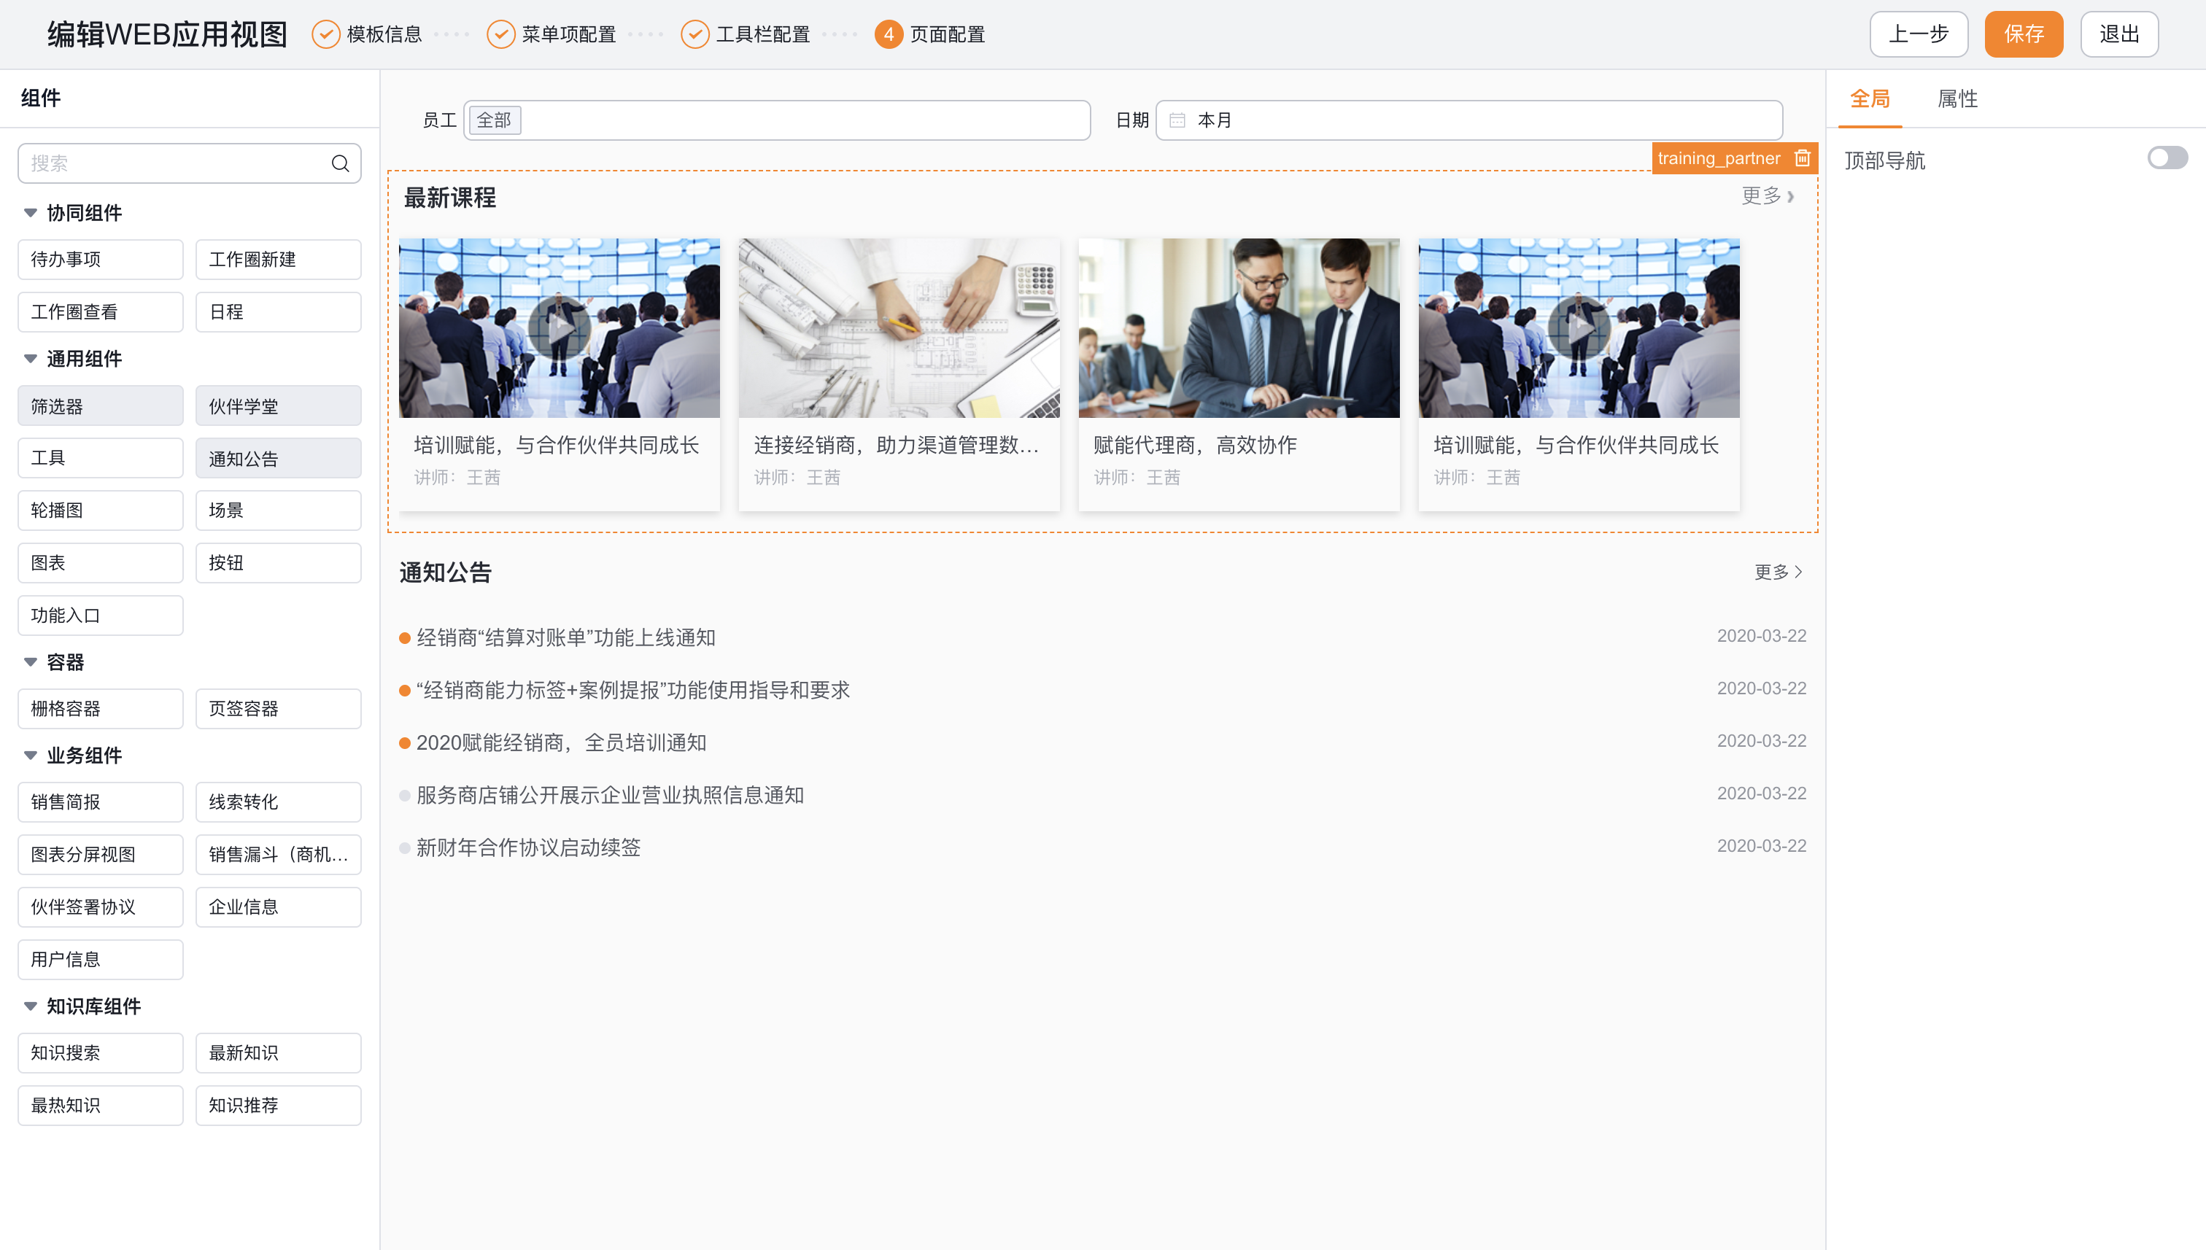This screenshot has height=1250, width=2206.
Task: Click the orange 保存 button
Action: pyautogui.click(x=2023, y=34)
